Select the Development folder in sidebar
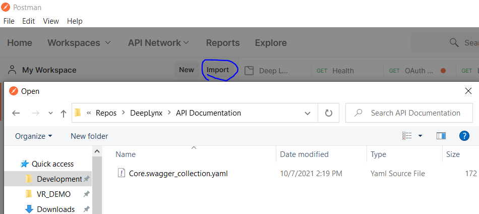Viewport: 479px width, 214px height. pyautogui.click(x=59, y=179)
